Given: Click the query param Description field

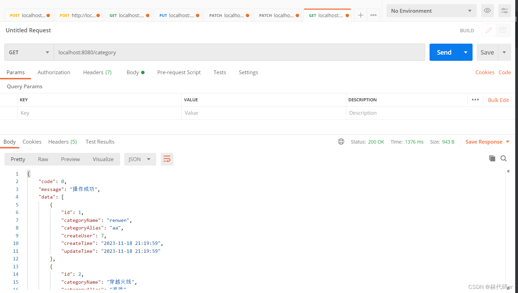Looking at the screenshot, I should 430,113.
